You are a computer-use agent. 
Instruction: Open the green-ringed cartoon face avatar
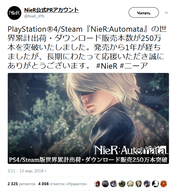coord(130,184)
